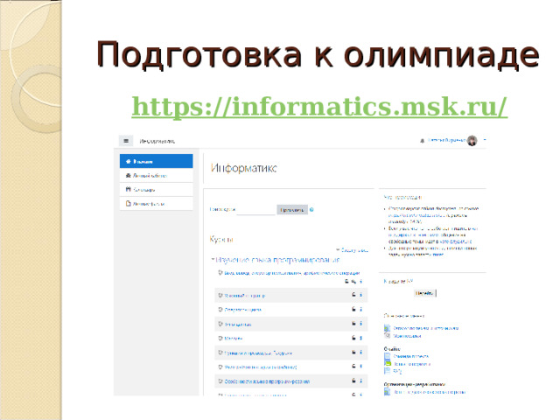Click the lock icon in the Операторы цикла row
560x420 pixels.
point(353,309)
